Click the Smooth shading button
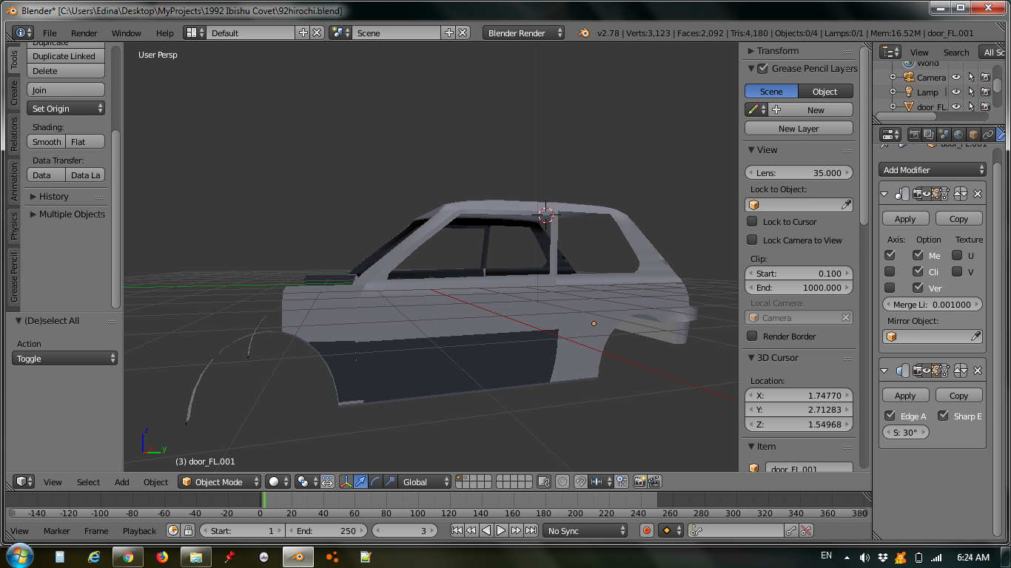Viewport: 1011px width, 568px height. click(47, 142)
